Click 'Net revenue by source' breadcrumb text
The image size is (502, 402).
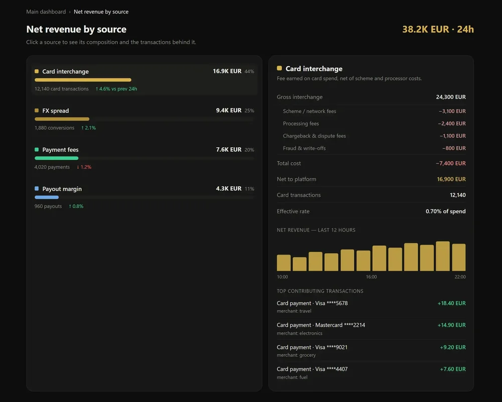[101, 12]
